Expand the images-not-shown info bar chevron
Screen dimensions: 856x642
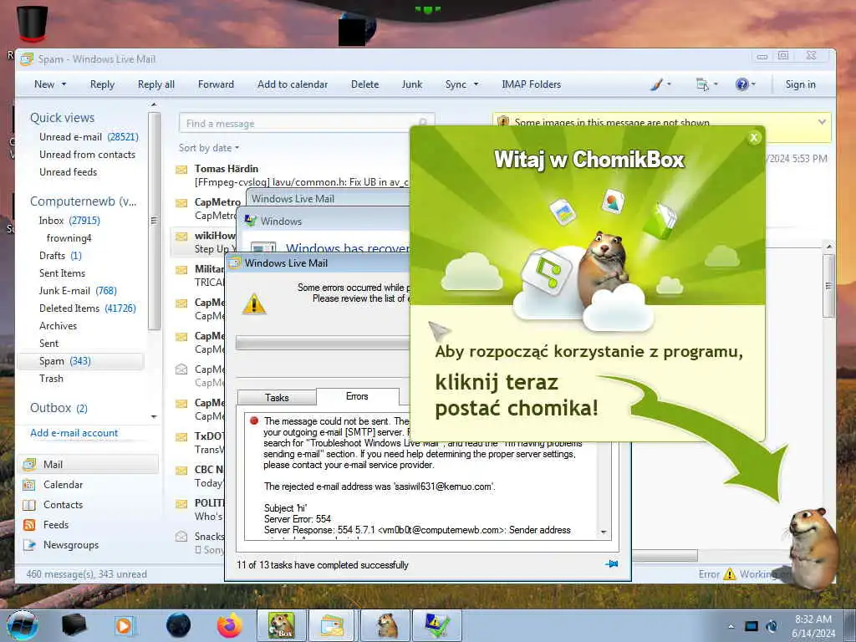[822, 122]
